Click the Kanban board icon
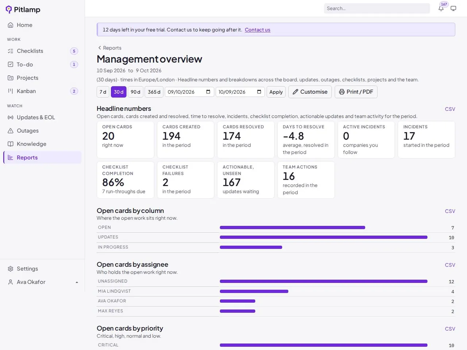 pyautogui.click(x=11, y=91)
